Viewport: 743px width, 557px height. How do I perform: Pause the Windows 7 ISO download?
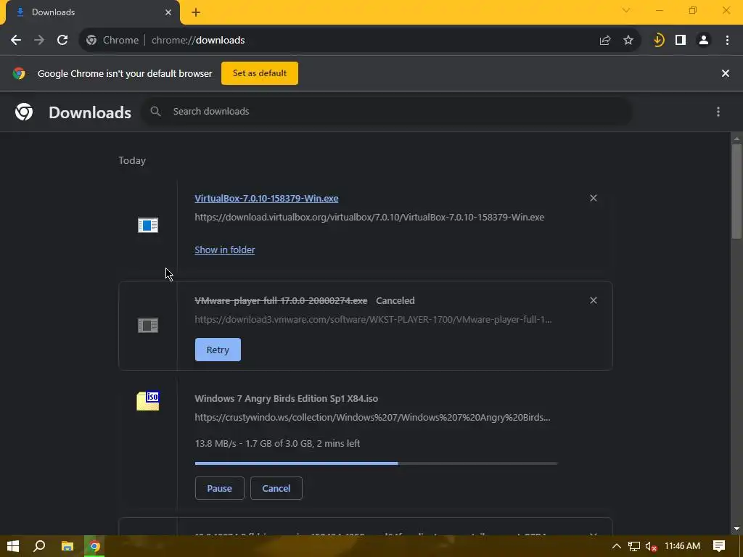(219, 488)
